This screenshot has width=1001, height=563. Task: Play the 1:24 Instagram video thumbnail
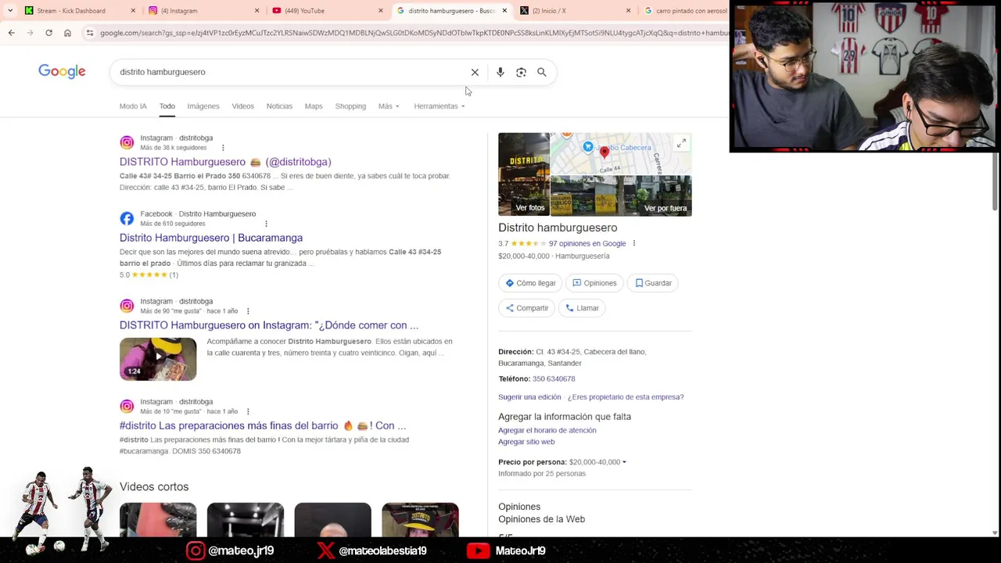tap(158, 359)
